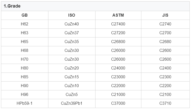Select the HPb59-1 grade cell
192x109 pixels.
click(x=25, y=103)
